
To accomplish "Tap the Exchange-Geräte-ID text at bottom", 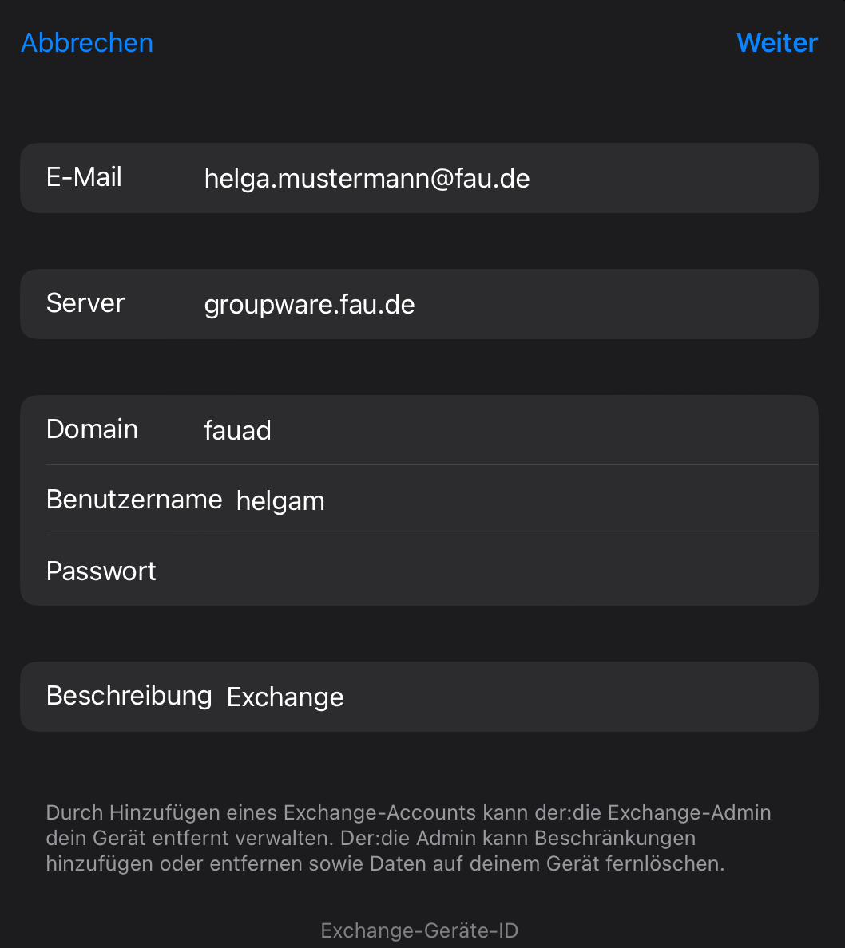I will click(419, 930).
